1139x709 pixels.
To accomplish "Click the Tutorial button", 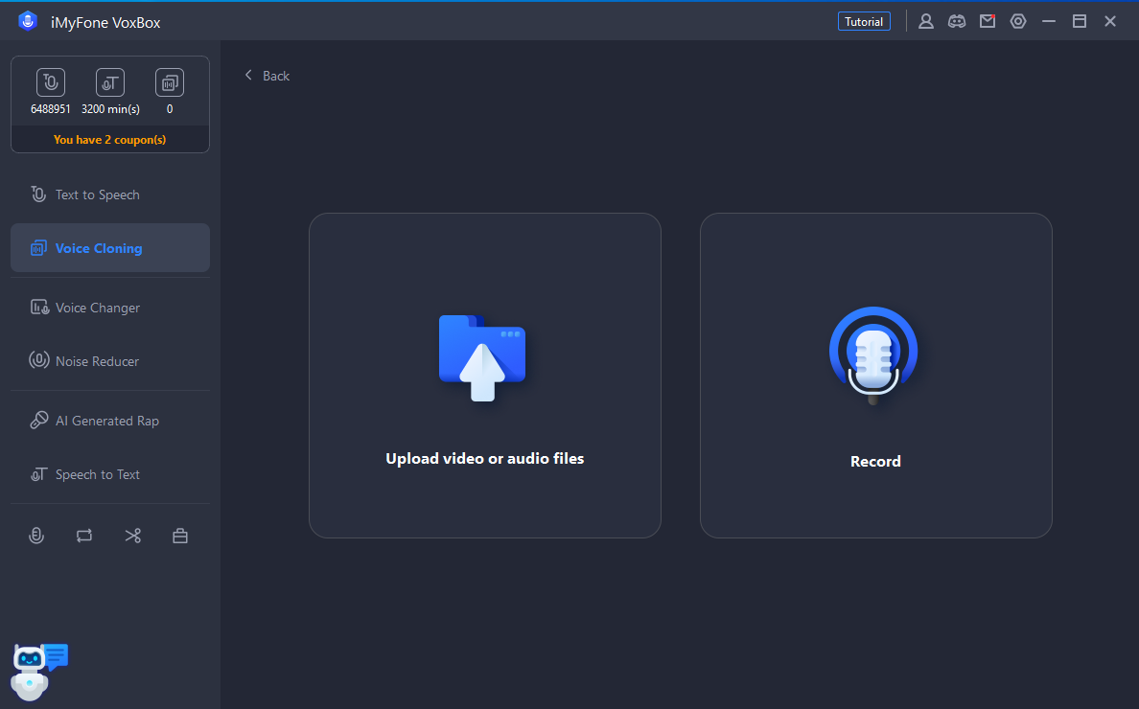I will (x=864, y=21).
